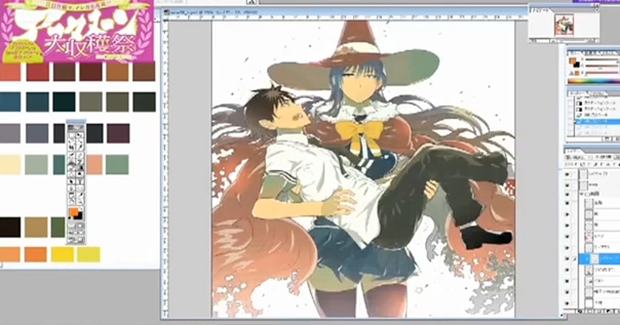Select the Magic Wand tool

point(80,141)
